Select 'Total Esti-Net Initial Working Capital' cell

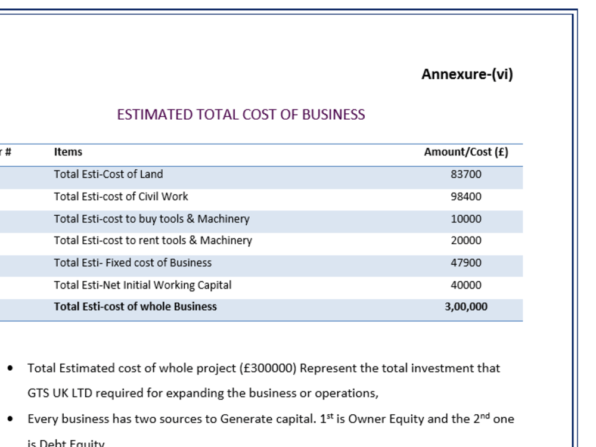click(142, 285)
